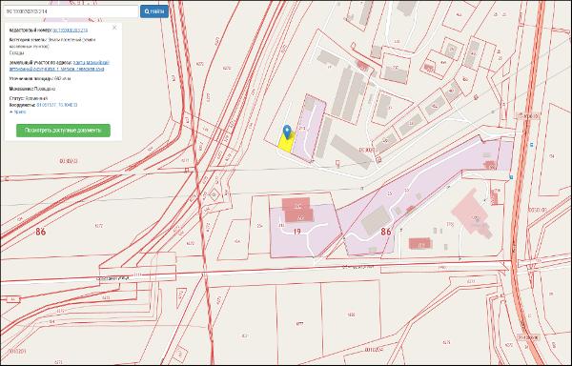Click the magnifier icon in search button
This screenshot has height=366, width=572.
(147, 11)
